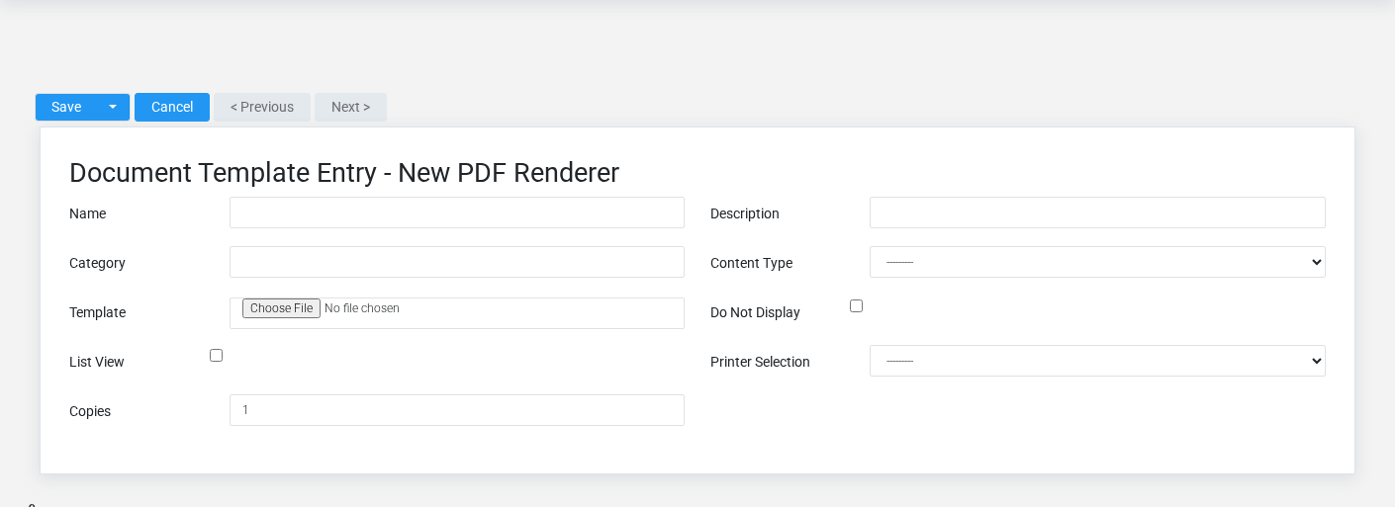The width and height of the screenshot is (1395, 507).
Task: Click the Cancel button
Action: click(172, 107)
